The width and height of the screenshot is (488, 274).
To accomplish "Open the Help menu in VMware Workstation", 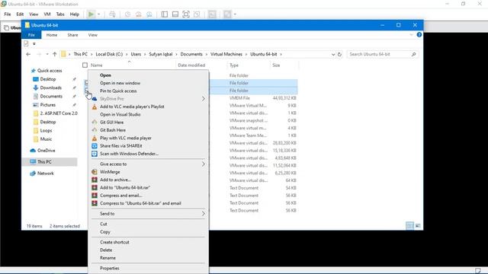I will coord(75,14).
